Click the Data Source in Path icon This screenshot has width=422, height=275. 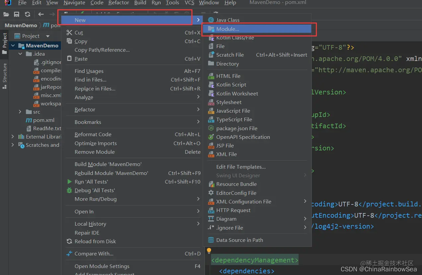click(x=211, y=240)
